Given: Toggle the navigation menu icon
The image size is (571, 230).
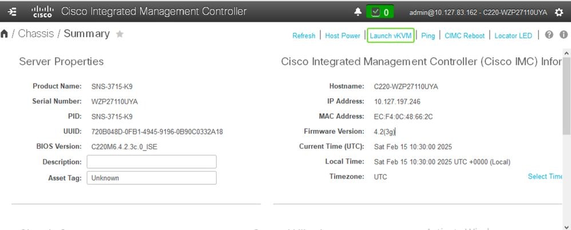Looking at the screenshot, I should point(12,11).
